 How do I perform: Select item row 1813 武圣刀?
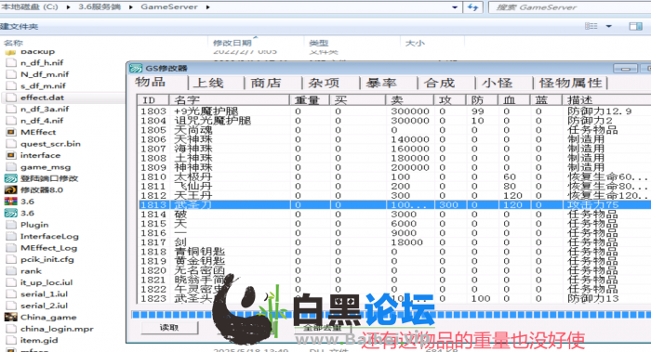pyautogui.click(x=394, y=205)
